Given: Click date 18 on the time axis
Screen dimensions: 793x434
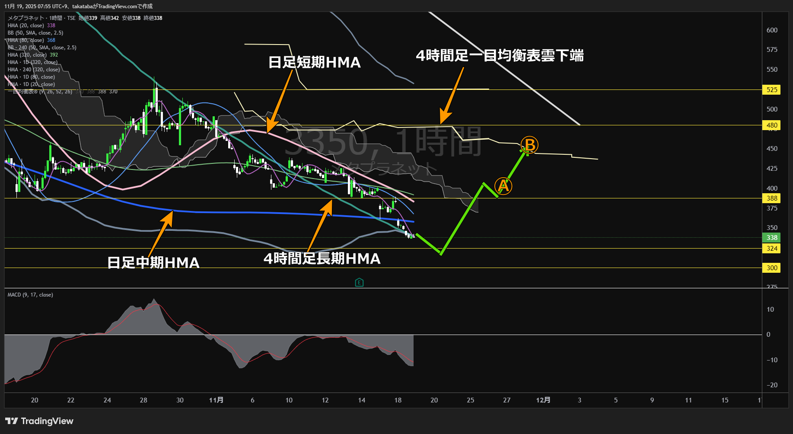Looking at the screenshot, I should pyautogui.click(x=398, y=400).
